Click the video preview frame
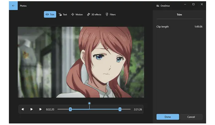This screenshot has width=215, height=125. pos(81,62)
